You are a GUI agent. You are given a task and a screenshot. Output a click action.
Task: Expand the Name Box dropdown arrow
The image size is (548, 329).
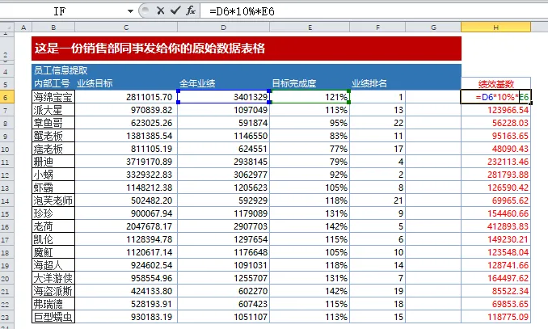(130, 11)
